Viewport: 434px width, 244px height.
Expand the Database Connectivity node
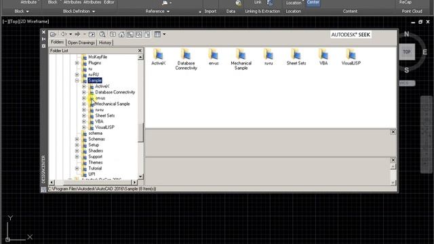pos(84,92)
